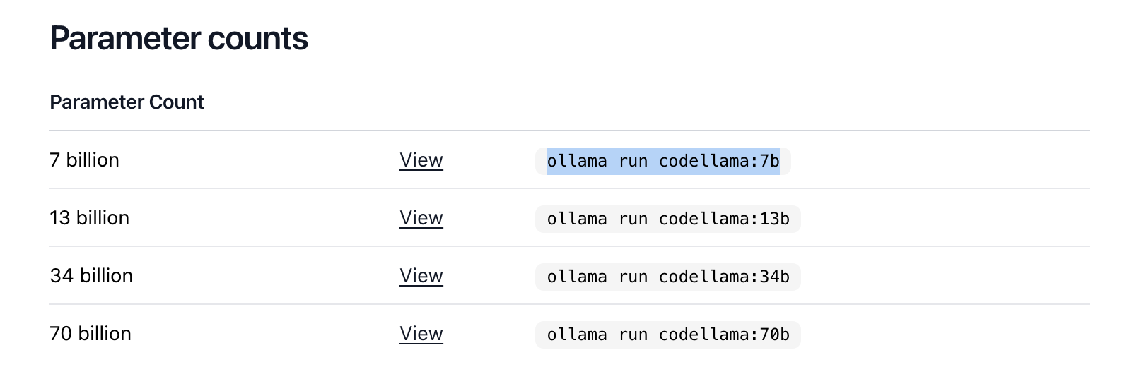The width and height of the screenshot is (1127, 391).
Task: Select the 'ollama run codellama:34b' code block
Action: pos(667,277)
